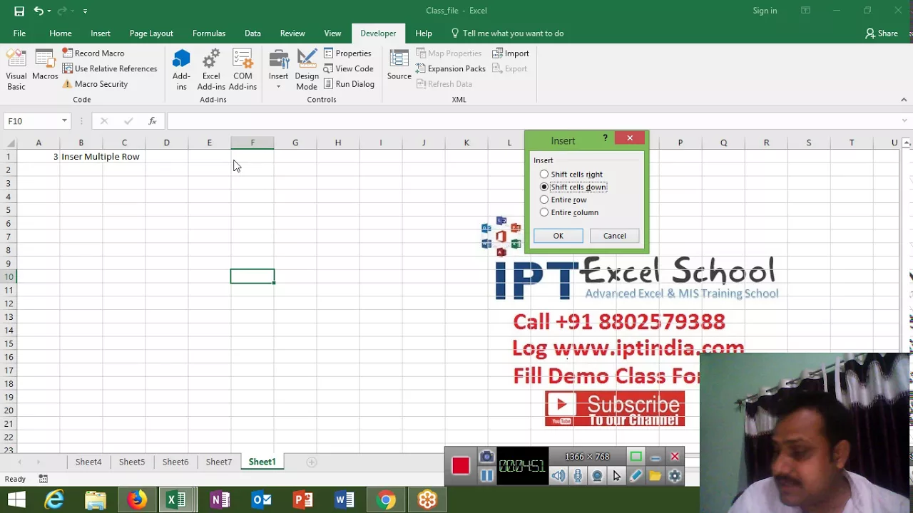Image resolution: width=913 pixels, height=513 pixels.
Task: Start Record Macro
Action: 93,53
